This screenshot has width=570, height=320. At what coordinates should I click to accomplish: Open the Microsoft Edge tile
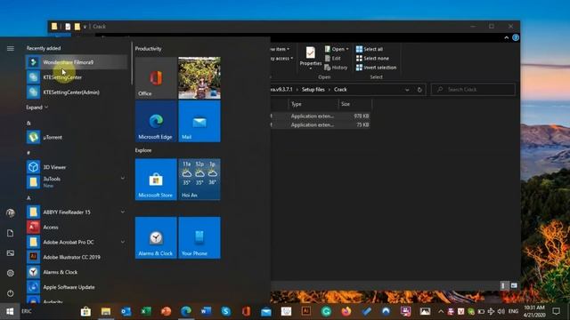tap(156, 121)
